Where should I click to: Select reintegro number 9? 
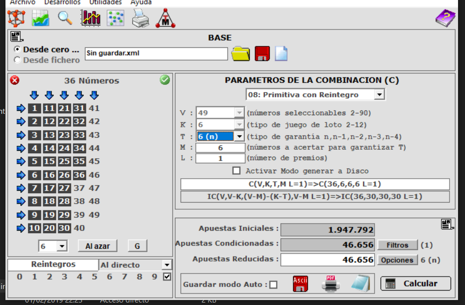pyautogui.click(x=154, y=277)
